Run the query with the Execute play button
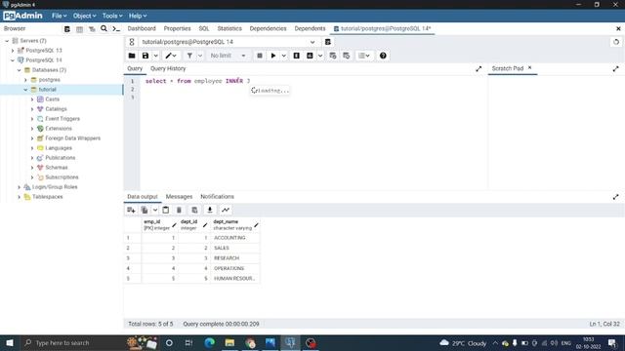 [x=273, y=56]
